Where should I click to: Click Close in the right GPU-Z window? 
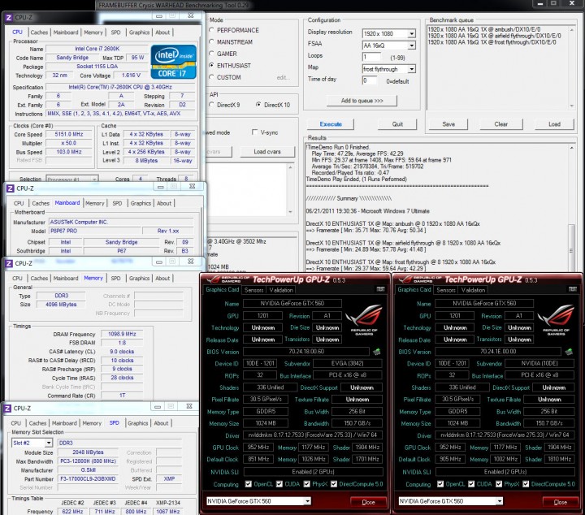pyautogui.click(x=561, y=502)
